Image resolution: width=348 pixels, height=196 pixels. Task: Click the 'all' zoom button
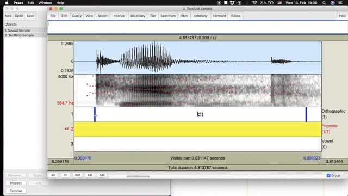pyautogui.click(x=53, y=175)
